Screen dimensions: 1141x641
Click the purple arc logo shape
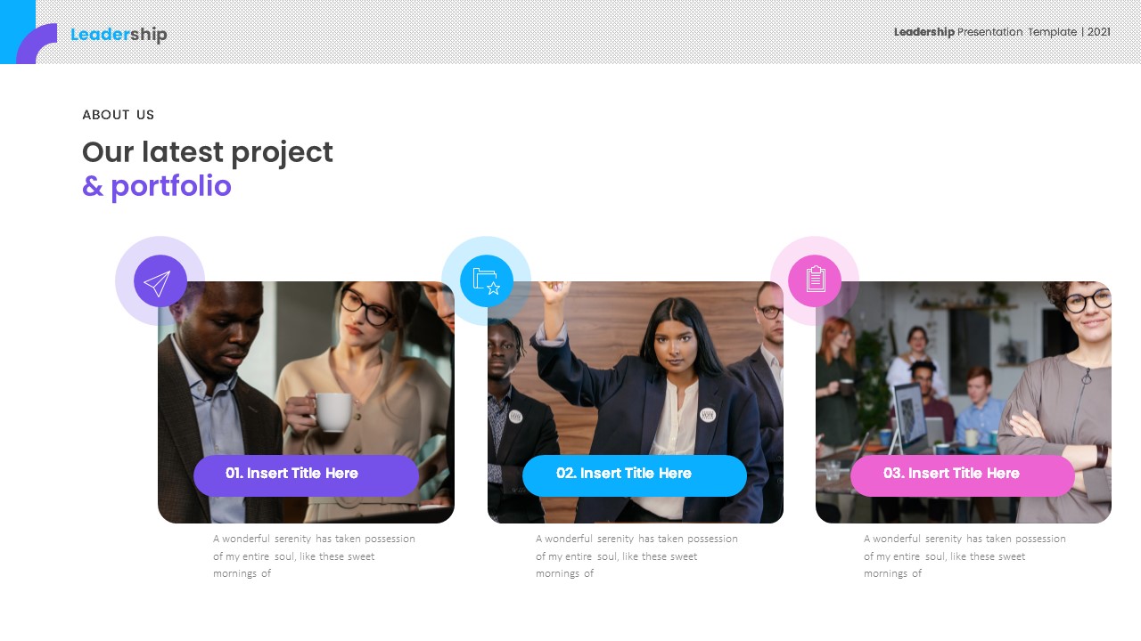point(34,46)
